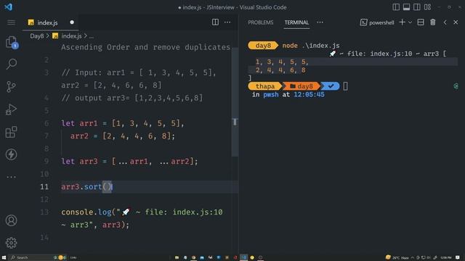This screenshot has height=261, width=465.
Task: Close the terminal panel
Action: 456,22
